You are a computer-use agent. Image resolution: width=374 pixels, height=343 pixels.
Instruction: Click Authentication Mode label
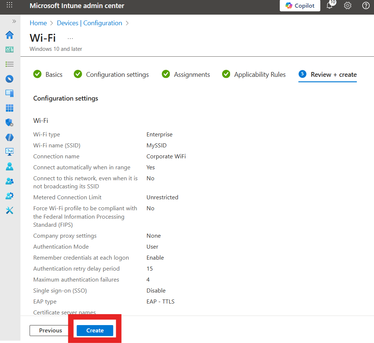pos(61,247)
